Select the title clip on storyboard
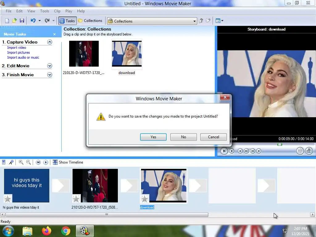The image size is (316, 237). pyautogui.click(x=27, y=185)
